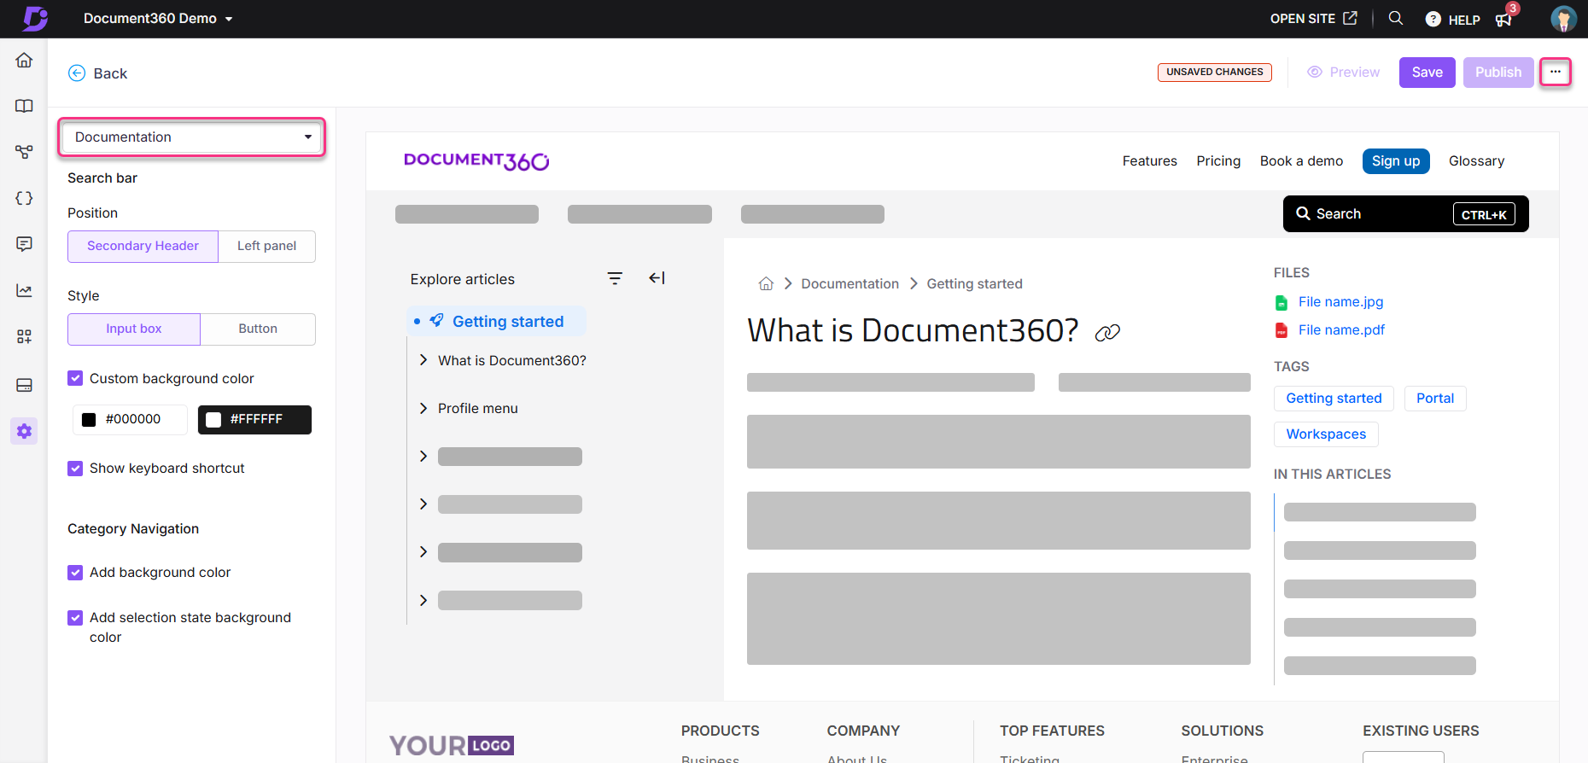Go back using the Back link
The image size is (1588, 763).
tap(97, 73)
